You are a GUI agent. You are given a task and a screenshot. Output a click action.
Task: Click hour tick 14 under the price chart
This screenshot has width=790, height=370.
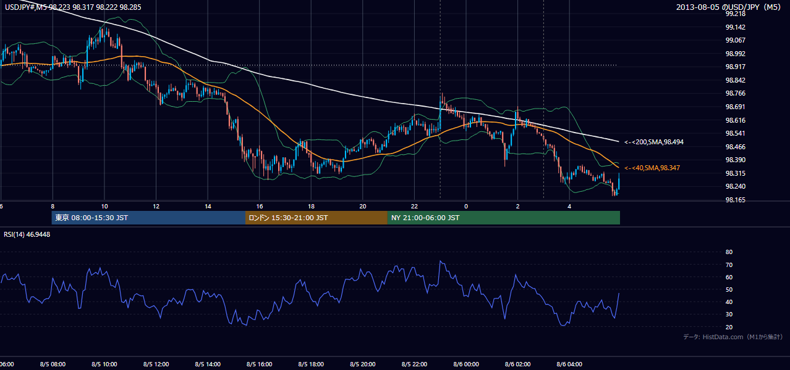click(208, 207)
